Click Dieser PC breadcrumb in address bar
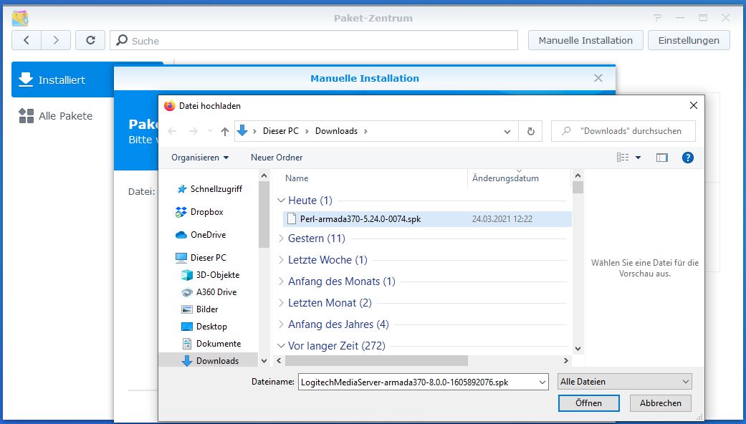 [x=281, y=131]
